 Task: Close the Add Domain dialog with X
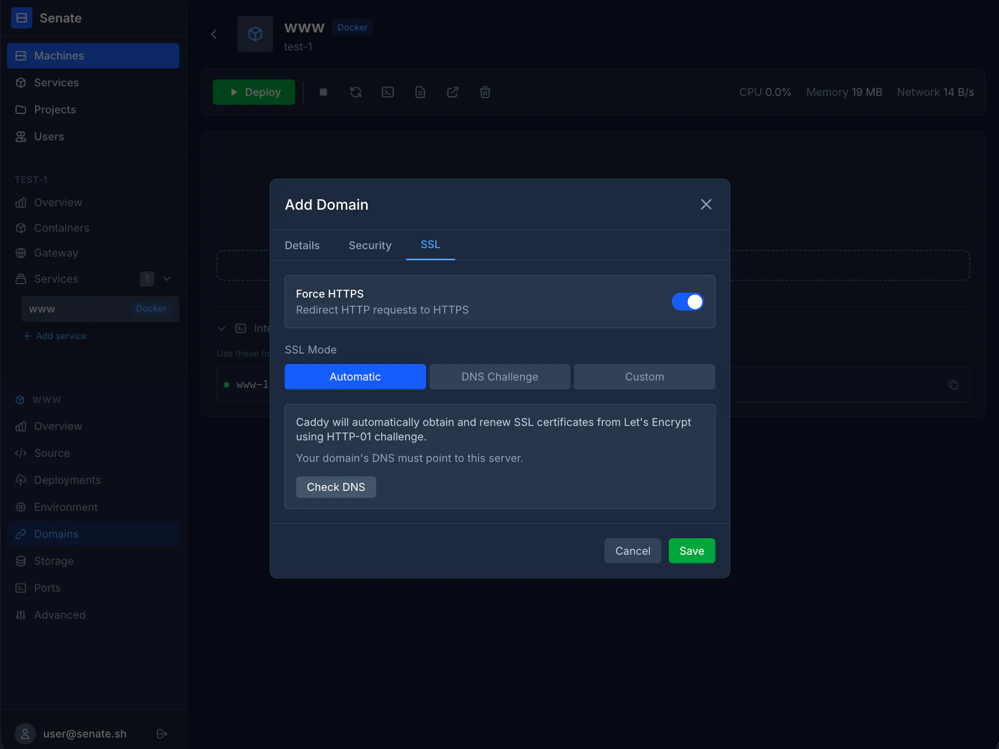(x=706, y=204)
